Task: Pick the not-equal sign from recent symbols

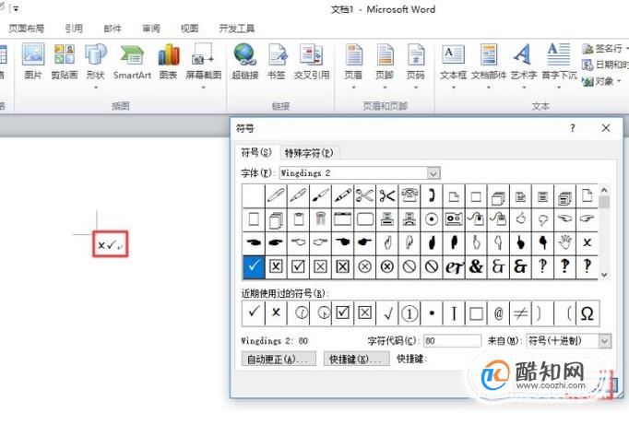Action: (520, 313)
